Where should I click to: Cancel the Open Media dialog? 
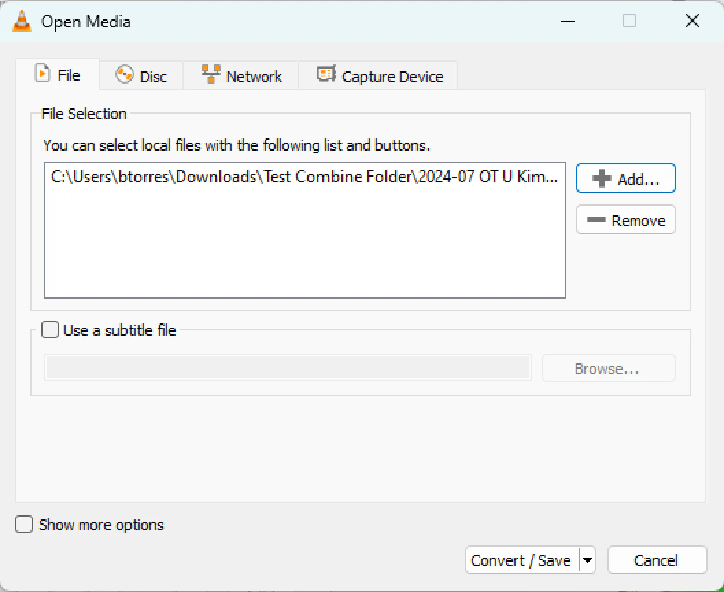point(657,560)
